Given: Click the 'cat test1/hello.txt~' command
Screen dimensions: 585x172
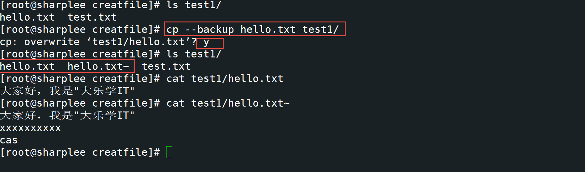Looking at the screenshot, I should click(228, 103).
